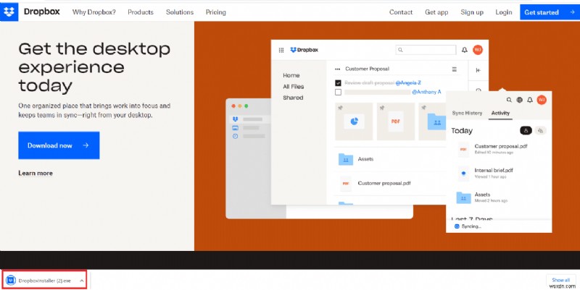Expand the download item chevron menu
The width and height of the screenshot is (580, 290).
(82, 281)
